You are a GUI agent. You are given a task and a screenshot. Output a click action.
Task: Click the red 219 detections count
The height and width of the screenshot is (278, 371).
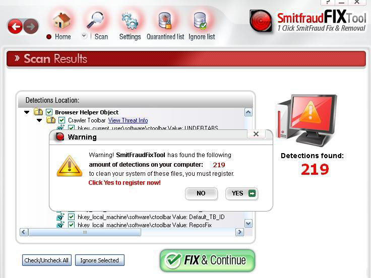coord(315,169)
